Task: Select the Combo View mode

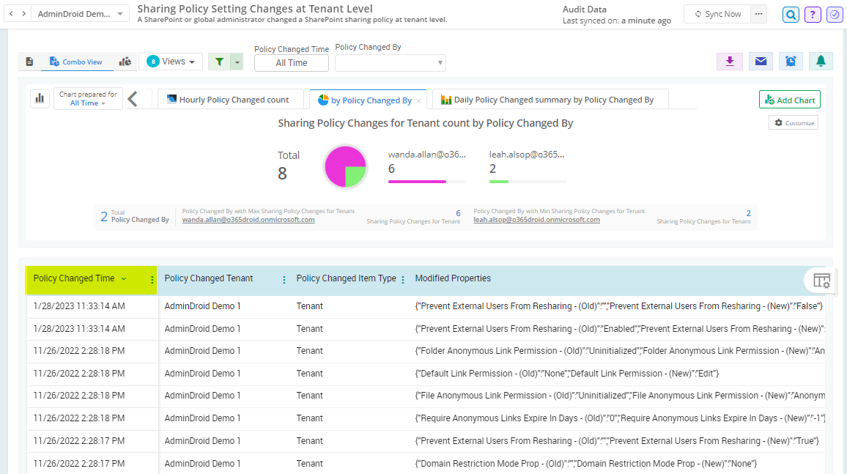Action: coord(76,62)
